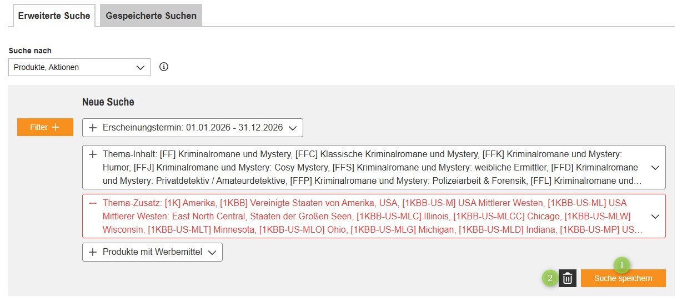Delete the search with trash icon
The height and width of the screenshot is (301, 682).
568,278
